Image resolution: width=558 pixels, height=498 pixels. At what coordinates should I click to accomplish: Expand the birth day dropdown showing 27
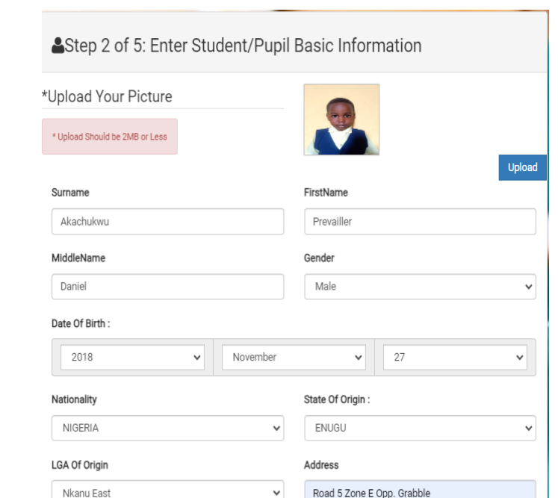[x=455, y=358]
